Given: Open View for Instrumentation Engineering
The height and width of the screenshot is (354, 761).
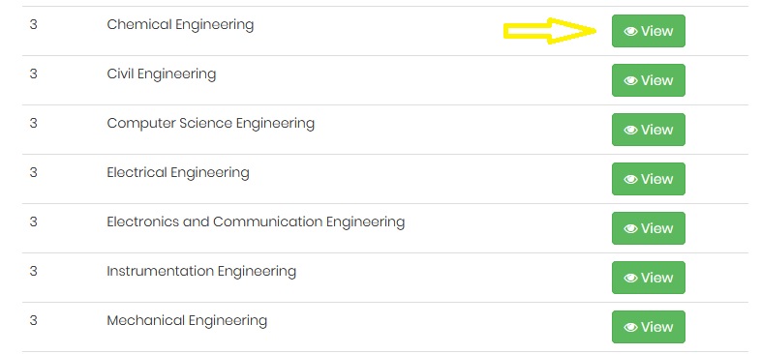Looking at the screenshot, I should coord(649,278).
